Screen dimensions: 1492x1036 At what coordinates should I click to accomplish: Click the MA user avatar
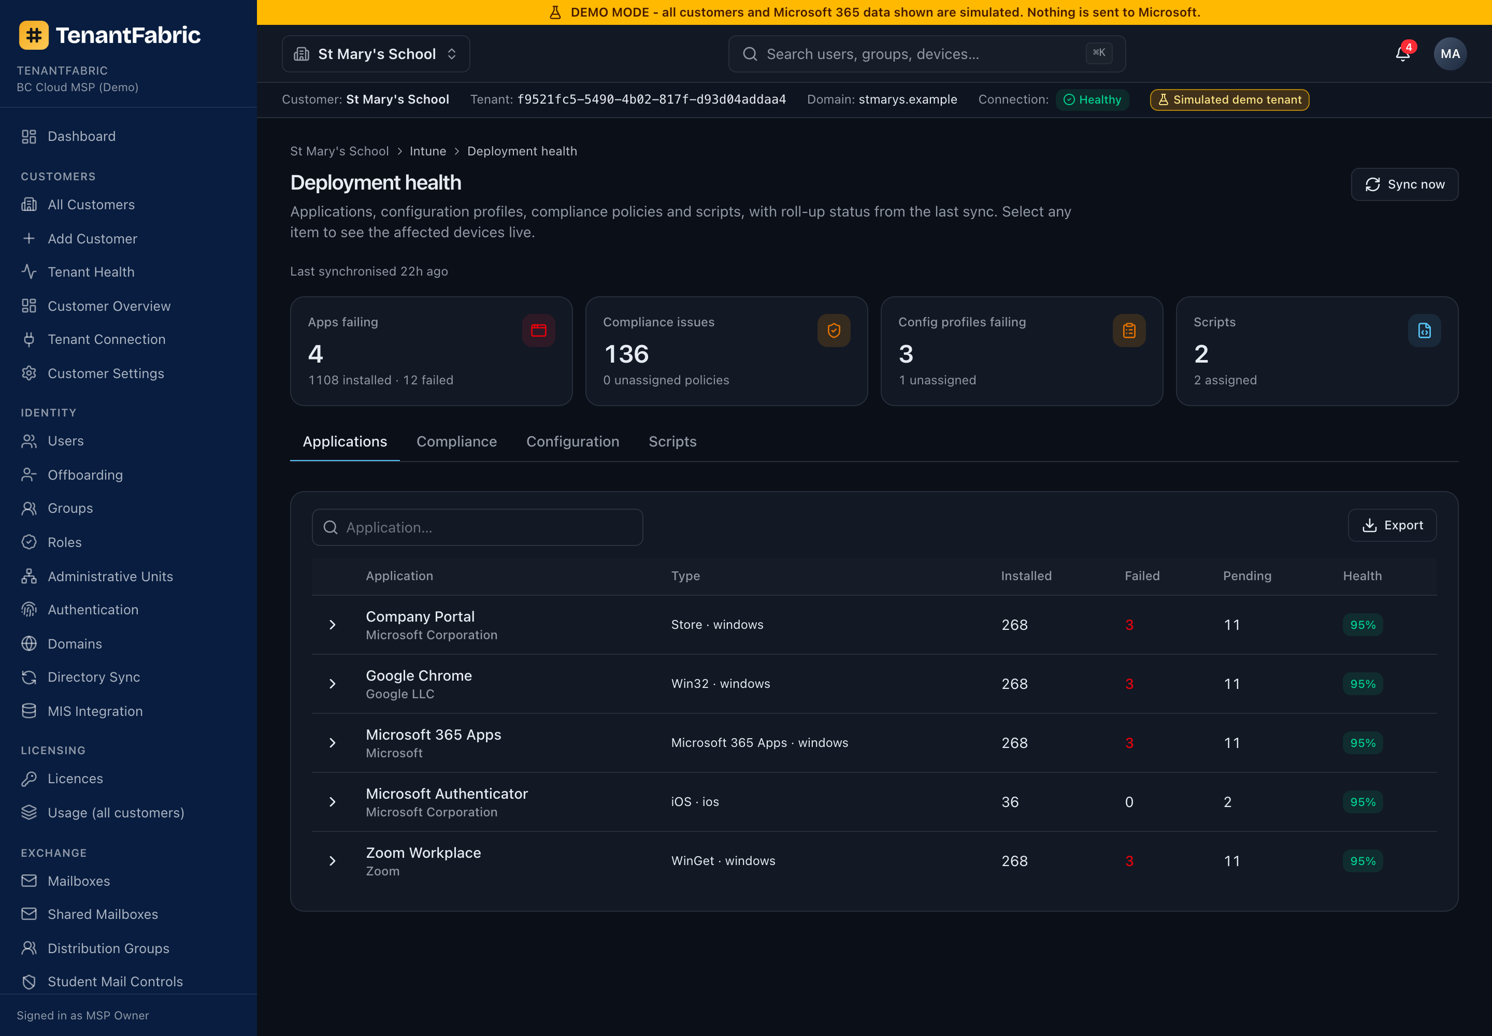click(x=1450, y=54)
